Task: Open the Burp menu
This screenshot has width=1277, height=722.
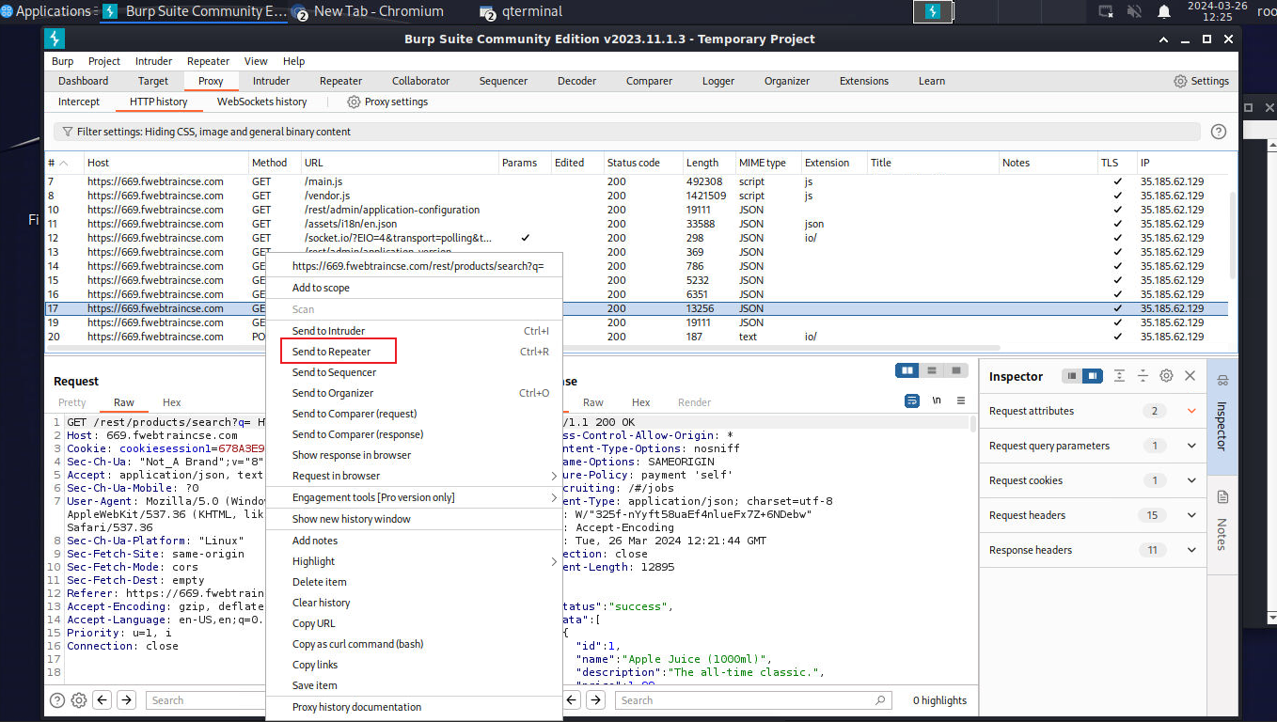Action: pos(62,61)
